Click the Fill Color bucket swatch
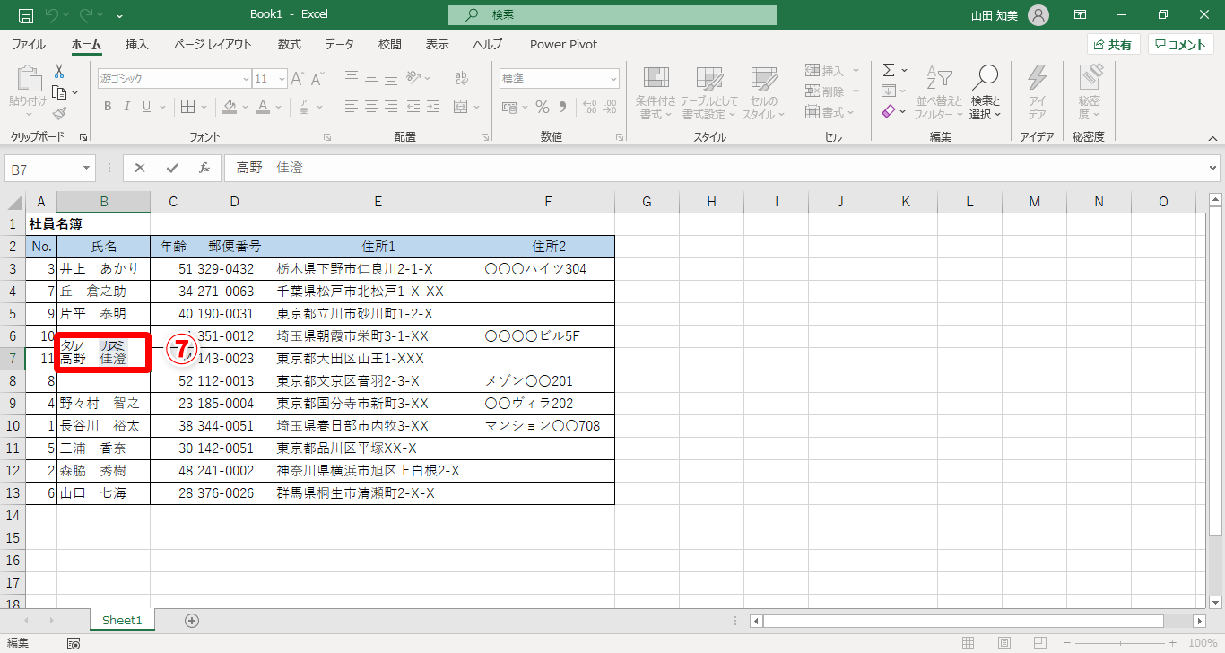1225x653 pixels. point(230,107)
